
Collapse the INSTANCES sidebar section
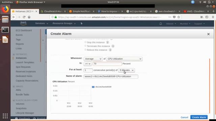(x=14, y=54)
